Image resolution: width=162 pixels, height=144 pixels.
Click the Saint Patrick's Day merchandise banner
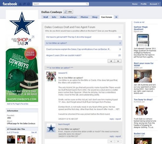tap(22, 74)
